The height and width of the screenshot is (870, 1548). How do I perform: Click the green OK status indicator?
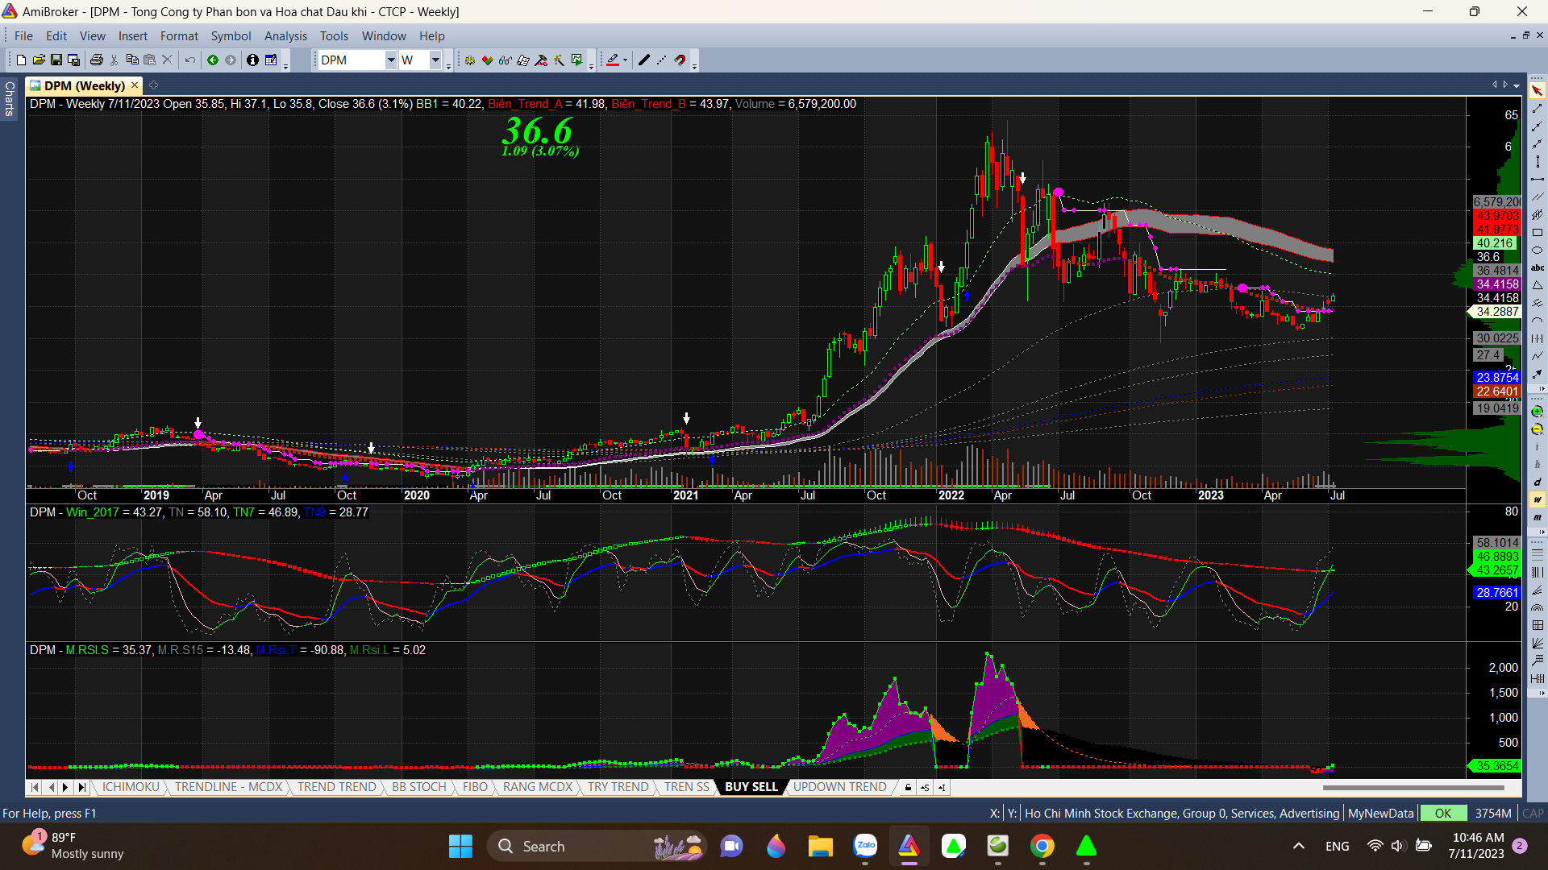(1442, 814)
